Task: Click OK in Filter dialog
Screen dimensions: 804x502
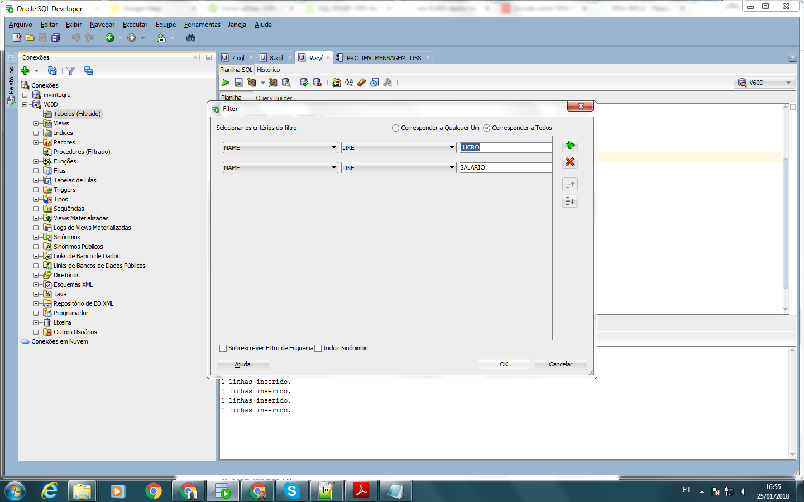Action: coord(504,364)
